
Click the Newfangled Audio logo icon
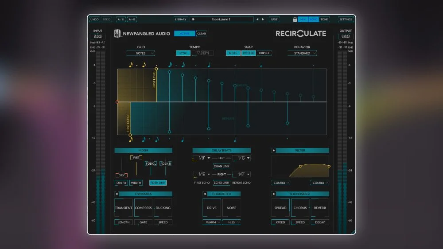[117, 33]
